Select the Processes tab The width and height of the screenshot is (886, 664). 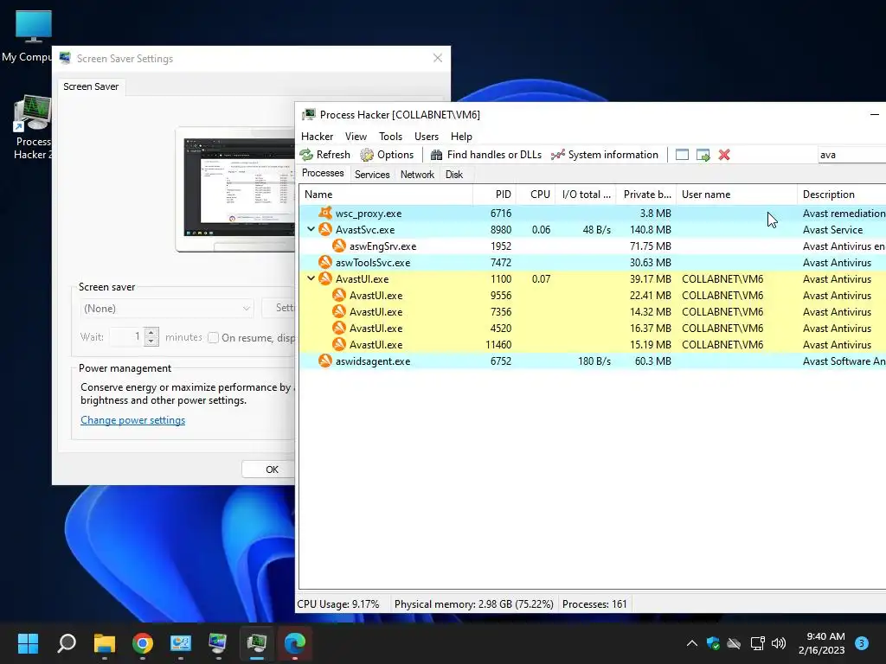coord(323,173)
